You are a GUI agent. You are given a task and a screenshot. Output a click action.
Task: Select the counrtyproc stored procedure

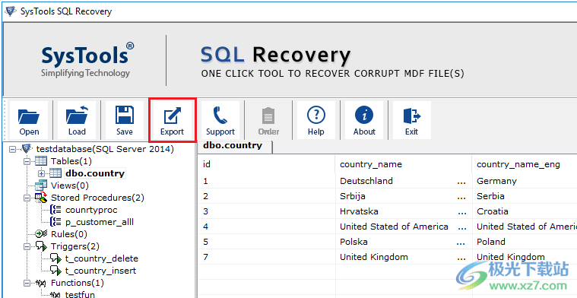(91, 210)
